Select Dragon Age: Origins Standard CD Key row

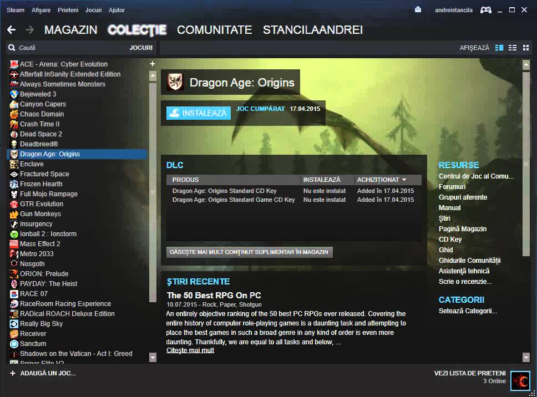pos(293,191)
